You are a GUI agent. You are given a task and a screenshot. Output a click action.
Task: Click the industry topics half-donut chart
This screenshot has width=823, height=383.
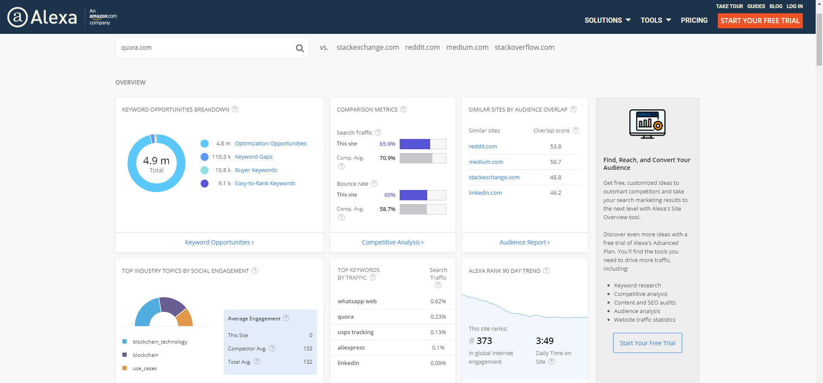(x=164, y=312)
